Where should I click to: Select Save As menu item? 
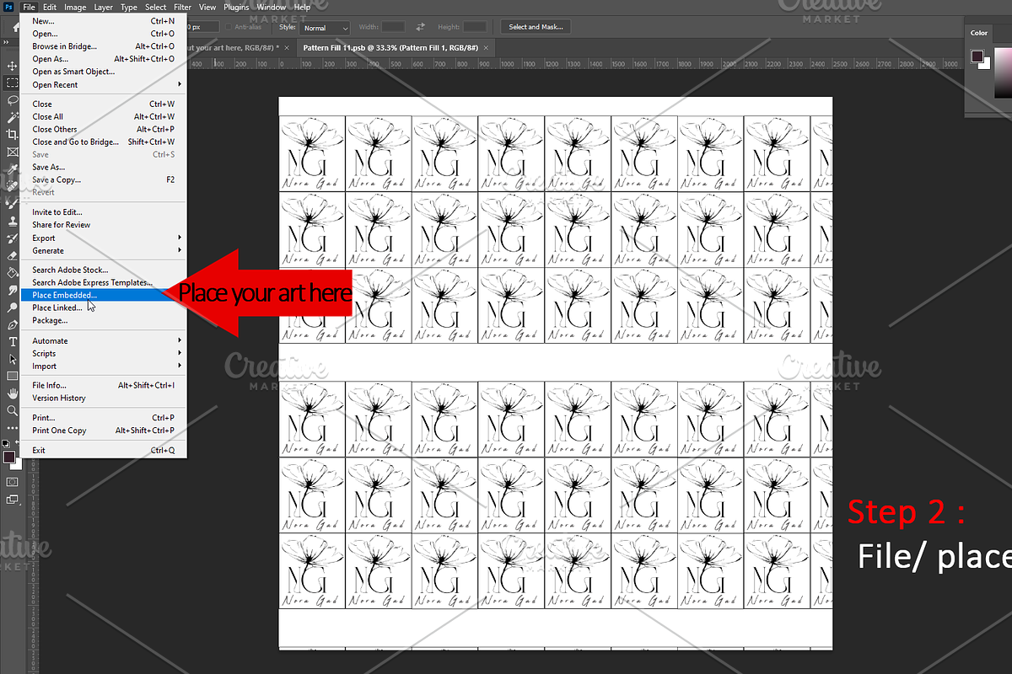pos(102,167)
